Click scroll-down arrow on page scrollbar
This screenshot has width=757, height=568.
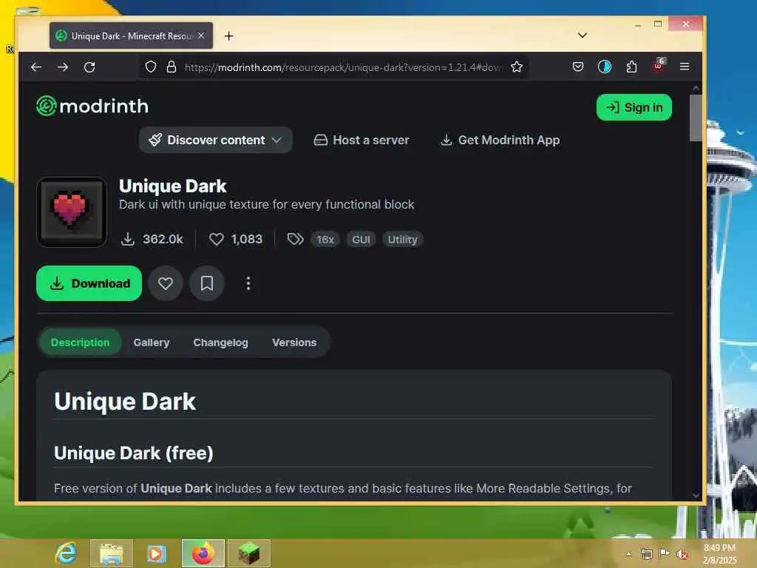[696, 495]
